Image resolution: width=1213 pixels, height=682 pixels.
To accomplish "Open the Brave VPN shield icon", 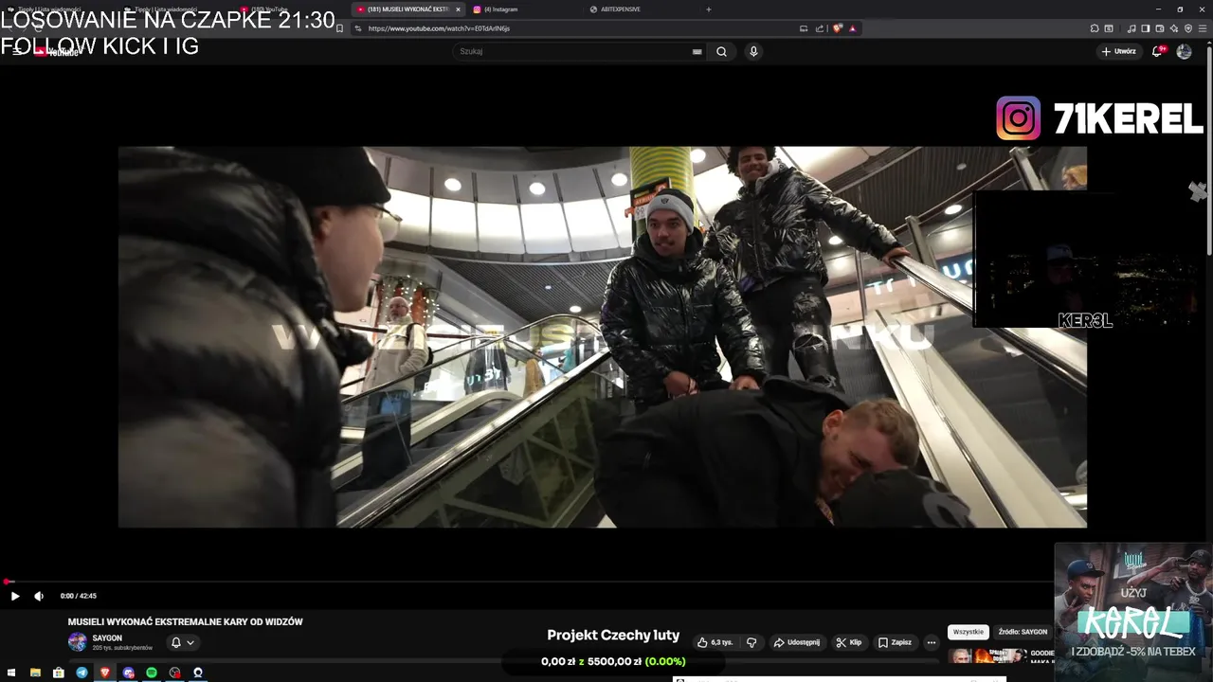I will pyautogui.click(x=1188, y=28).
